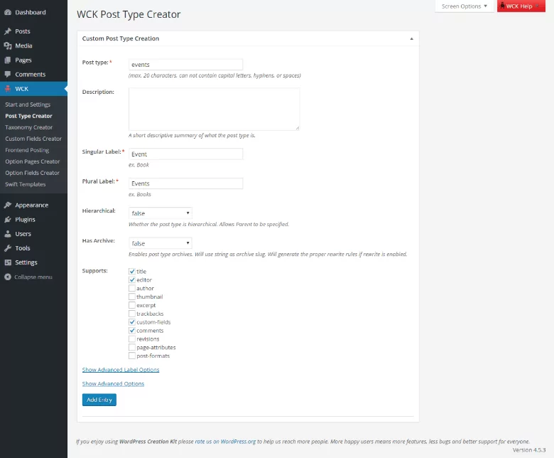Click the Add Entry button
Screen dimensions: 554x458
point(99,400)
